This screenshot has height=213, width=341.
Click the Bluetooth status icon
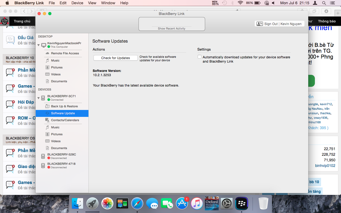[x=232, y=3]
